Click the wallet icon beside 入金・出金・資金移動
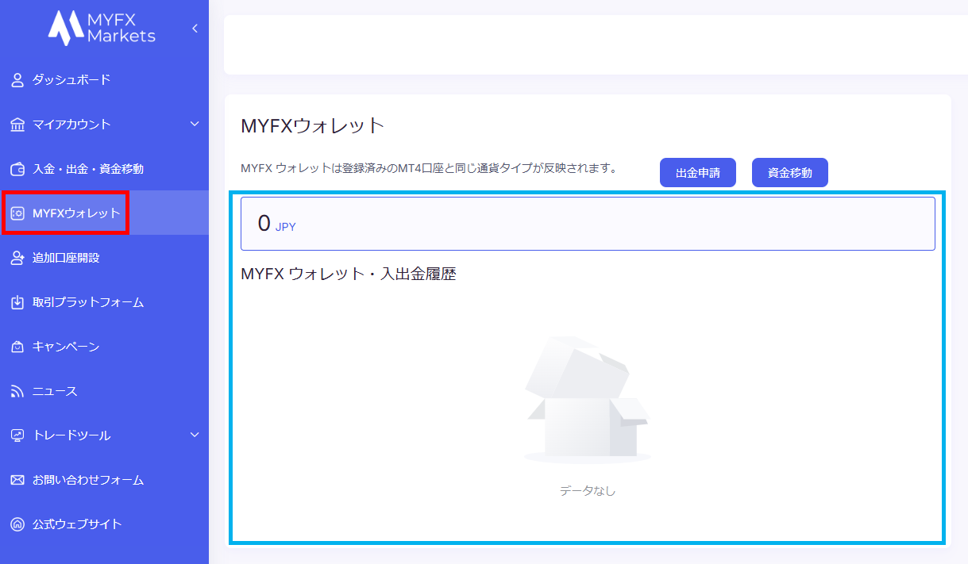This screenshot has height=564, width=968. [17, 169]
